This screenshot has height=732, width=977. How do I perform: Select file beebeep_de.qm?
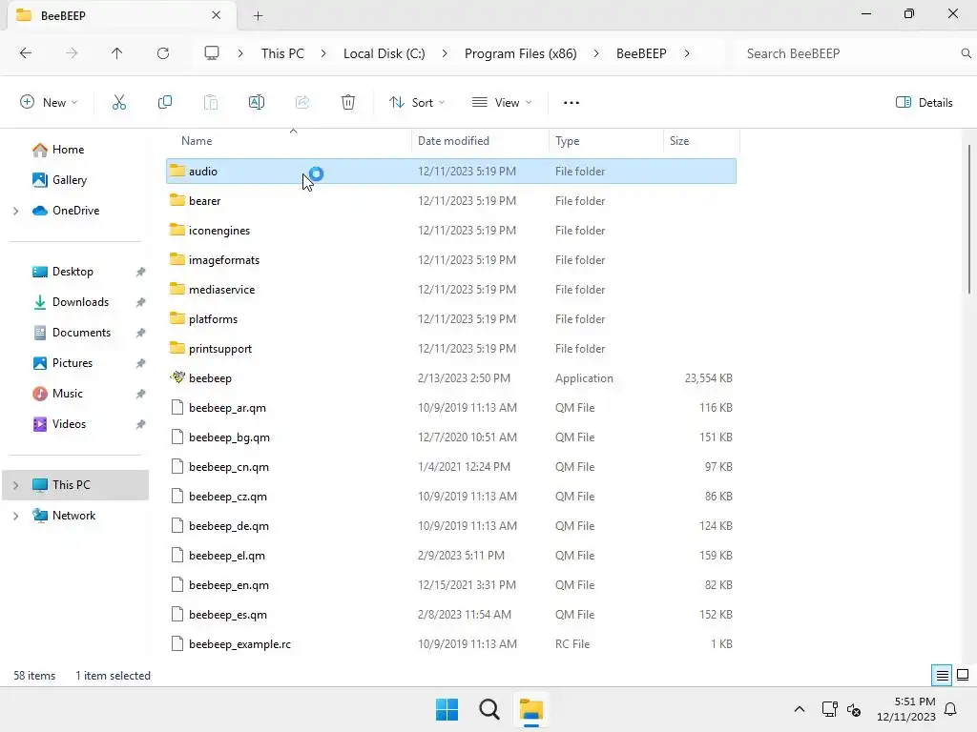451,526
